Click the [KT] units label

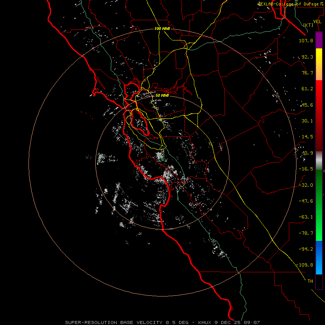[308, 25]
